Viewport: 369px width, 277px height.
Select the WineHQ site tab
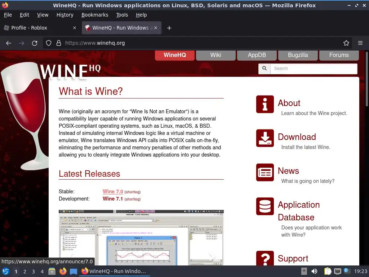pyautogui.click(x=175, y=55)
